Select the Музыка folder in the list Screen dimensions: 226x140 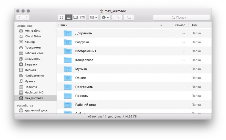pos(81,69)
